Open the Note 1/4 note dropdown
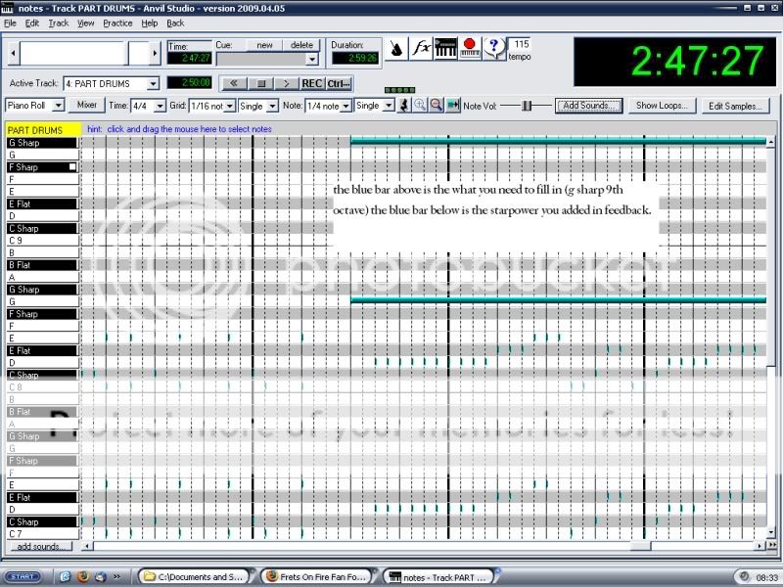The width and height of the screenshot is (783, 587). point(345,106)
